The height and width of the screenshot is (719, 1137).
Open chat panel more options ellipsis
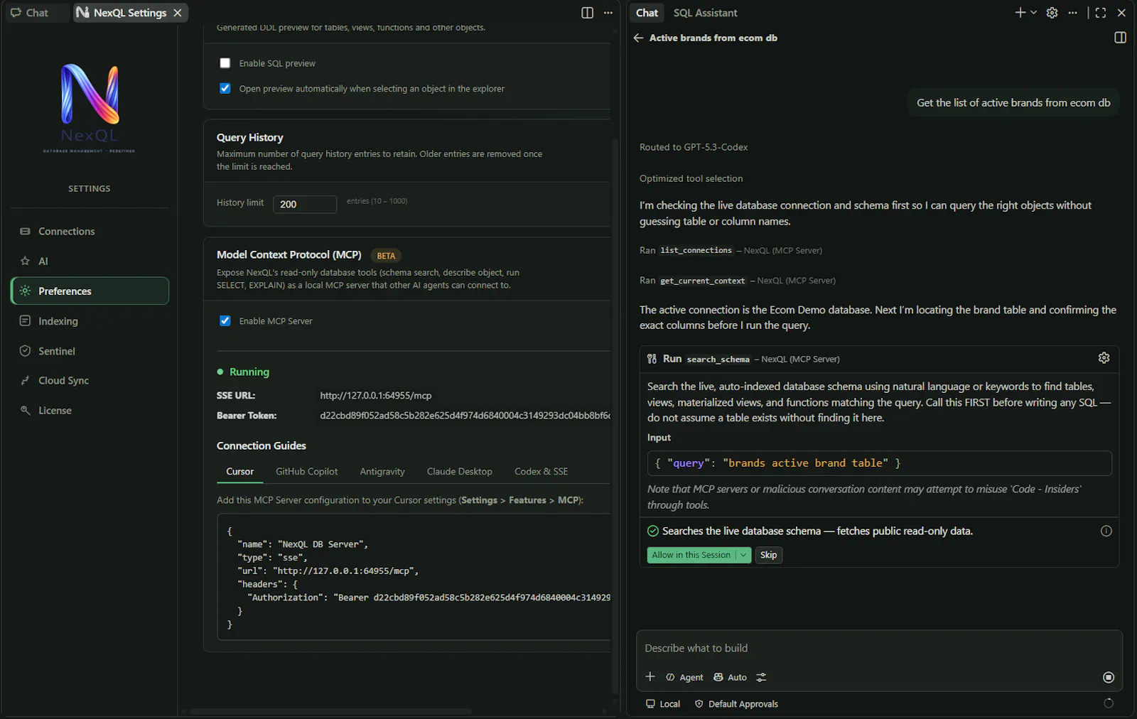pyautogui.click(x=1073, y=13)
